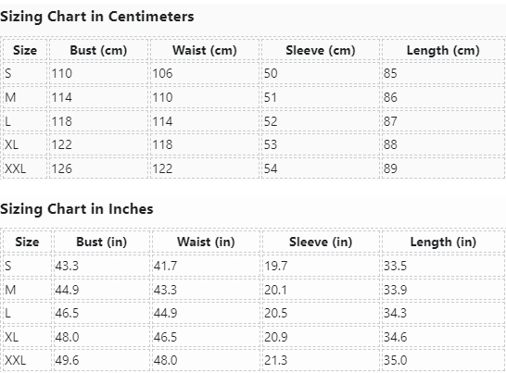Select the XXL row in centimeters table
The height and width of the screenshot is (373, 506).
coord(253,168)
